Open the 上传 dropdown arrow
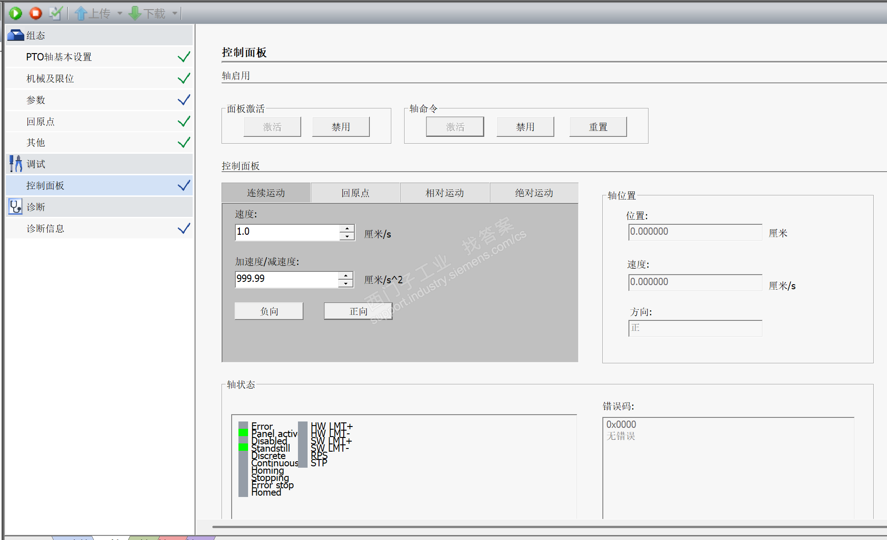This screenshot has height=540, width=887. click(120, 14)
